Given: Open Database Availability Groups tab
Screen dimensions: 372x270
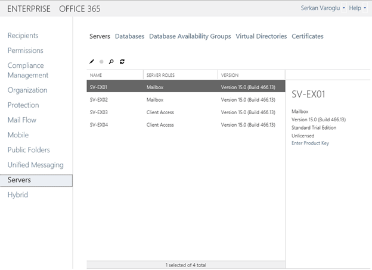Looking at the screenshot, I should click(190, 36).
